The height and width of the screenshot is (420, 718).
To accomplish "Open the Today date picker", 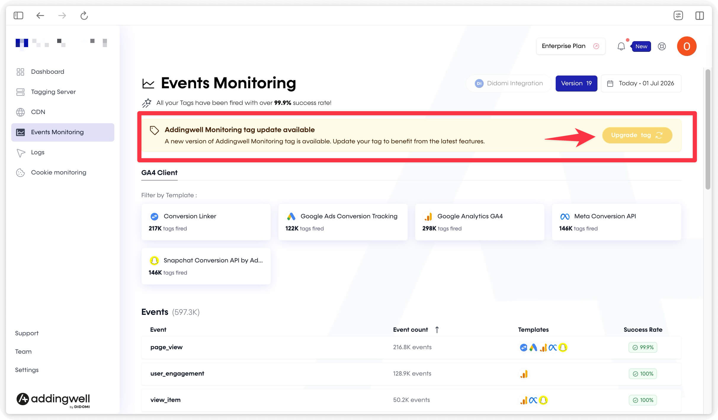I will pyautogui.click(x=641, y=83).
